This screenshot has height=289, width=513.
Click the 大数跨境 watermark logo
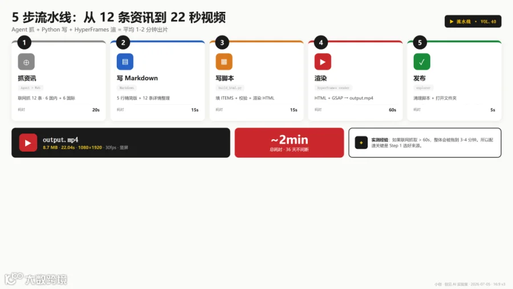(x=36, y=279)
